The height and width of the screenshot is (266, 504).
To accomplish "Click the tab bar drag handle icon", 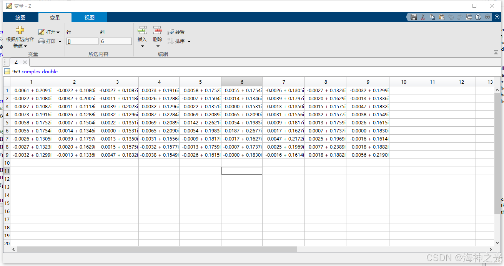I will [4, 62].
